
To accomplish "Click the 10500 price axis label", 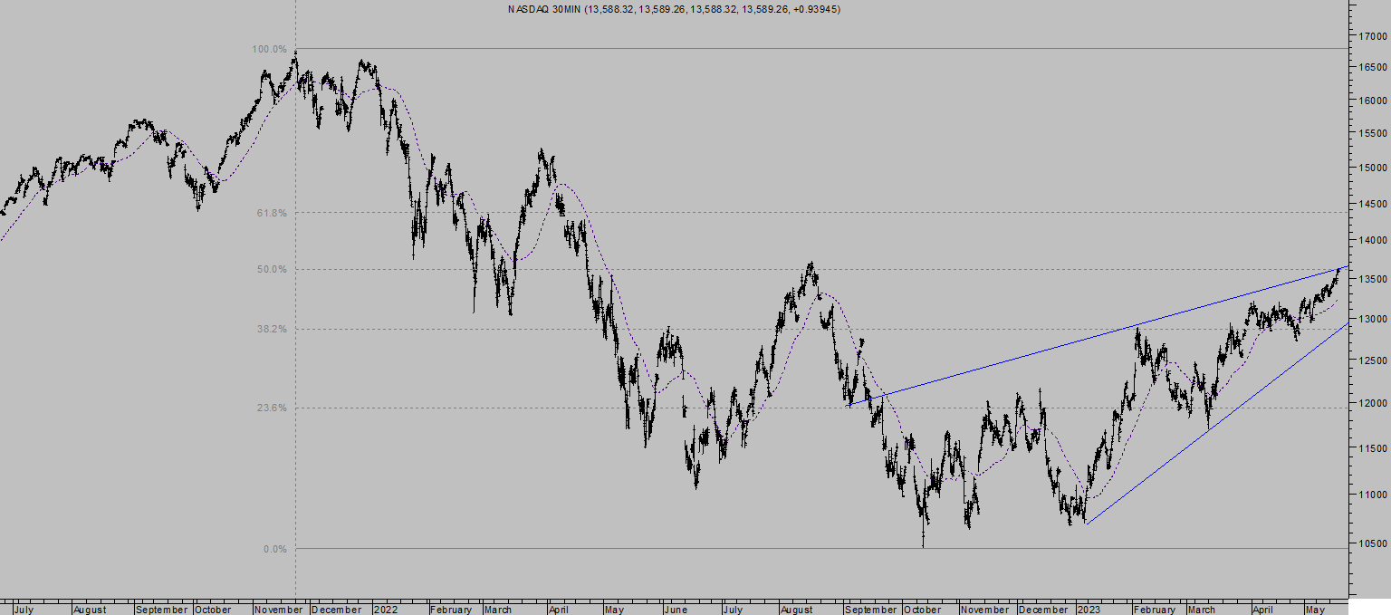I will click(1374, 543).
